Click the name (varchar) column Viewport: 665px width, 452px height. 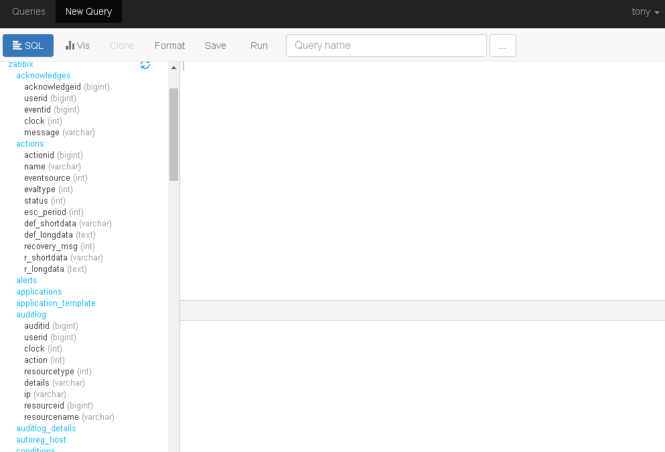coord(52,167)
